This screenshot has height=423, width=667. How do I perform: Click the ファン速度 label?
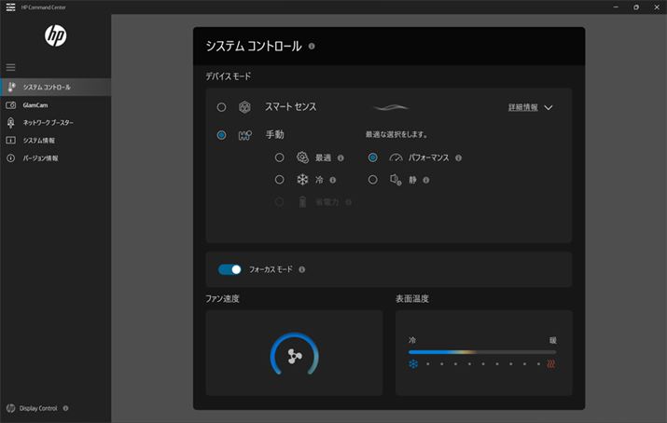coord(222,298)
